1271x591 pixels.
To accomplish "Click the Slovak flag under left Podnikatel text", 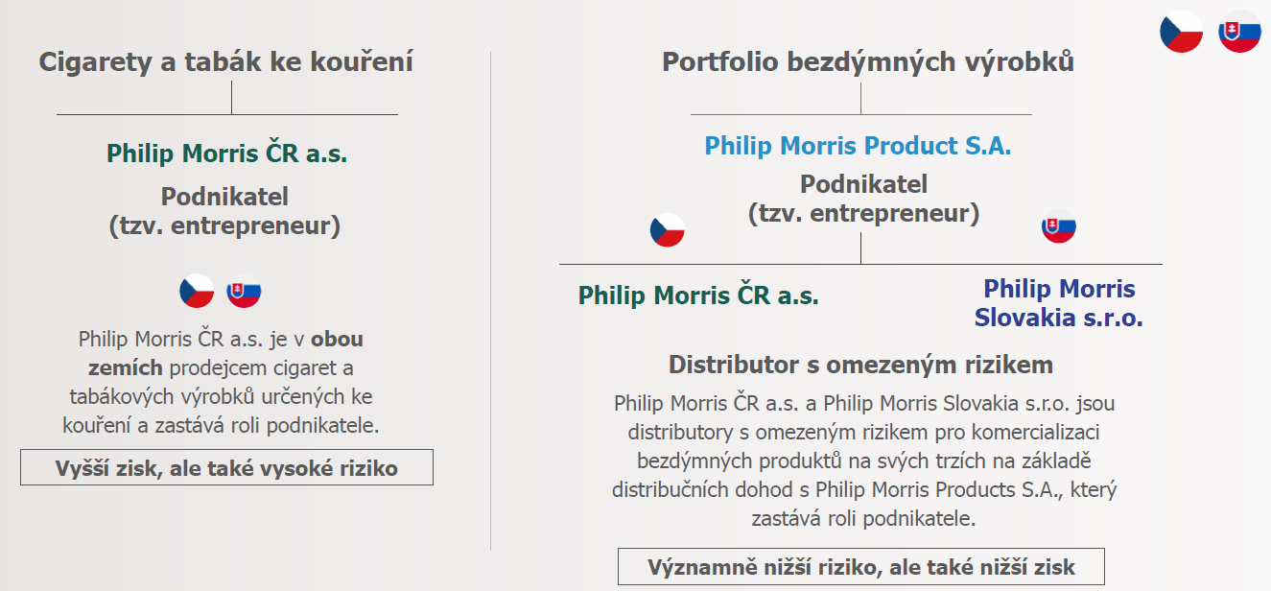I will pyautogui.click(x=244, y=291).
